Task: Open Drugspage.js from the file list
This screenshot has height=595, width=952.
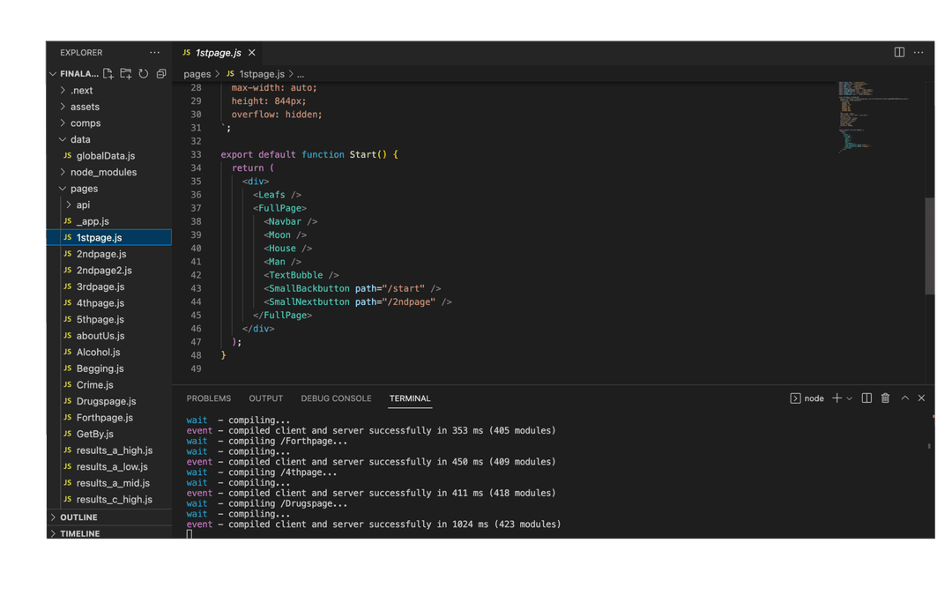Action: 106,401
